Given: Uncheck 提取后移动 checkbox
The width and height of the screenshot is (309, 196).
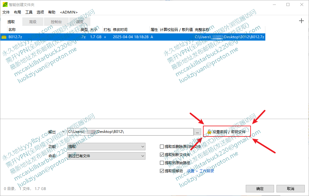Looking at the screenshot, I should (x=162, y=171).
